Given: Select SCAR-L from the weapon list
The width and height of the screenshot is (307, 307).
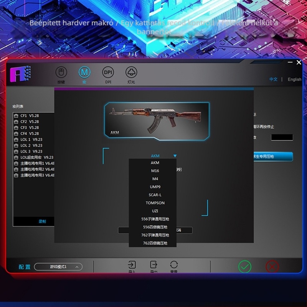Looking at the screenshot, I should point(154,195).
